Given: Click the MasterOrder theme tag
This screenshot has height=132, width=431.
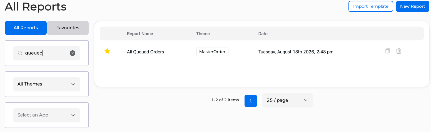Looking at the screenshot, I should point(212,52).
